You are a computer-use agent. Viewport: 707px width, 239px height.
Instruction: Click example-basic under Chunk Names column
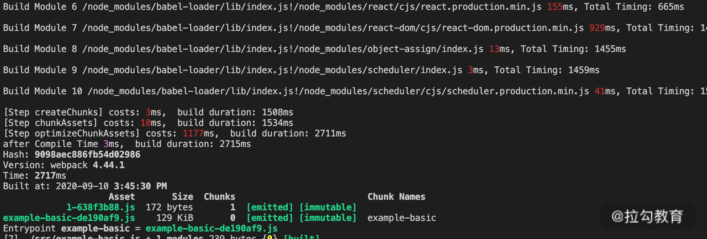tap(401, 218)
